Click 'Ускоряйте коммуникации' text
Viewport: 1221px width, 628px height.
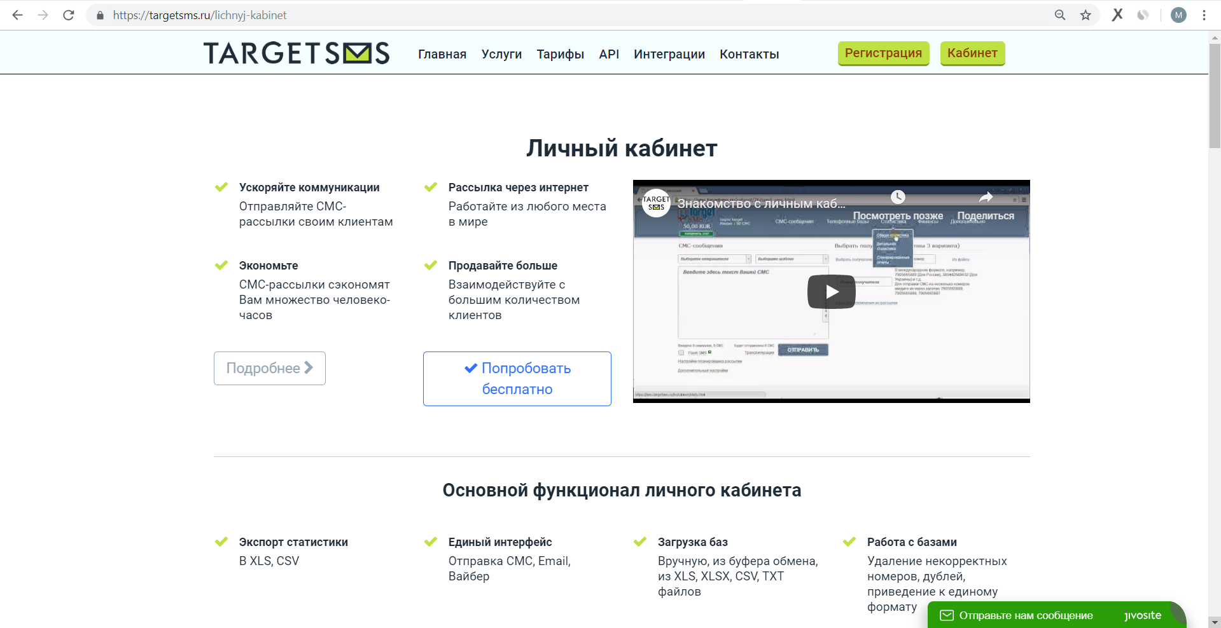[309, 188]
